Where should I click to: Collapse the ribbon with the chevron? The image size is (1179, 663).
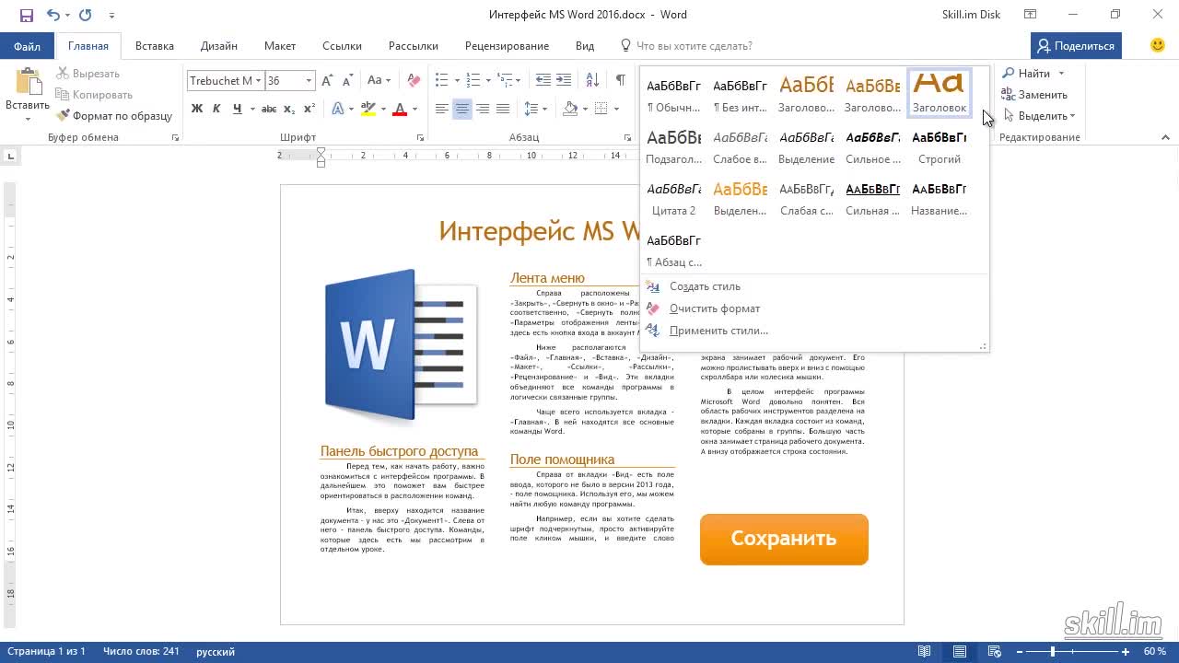[1165, 137]
